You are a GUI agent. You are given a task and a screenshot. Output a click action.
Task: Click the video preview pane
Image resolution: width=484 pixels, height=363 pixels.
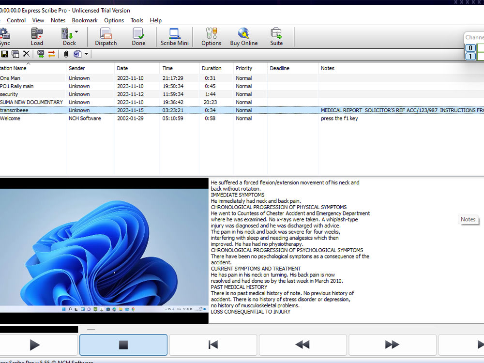click(x=104, y=251)
